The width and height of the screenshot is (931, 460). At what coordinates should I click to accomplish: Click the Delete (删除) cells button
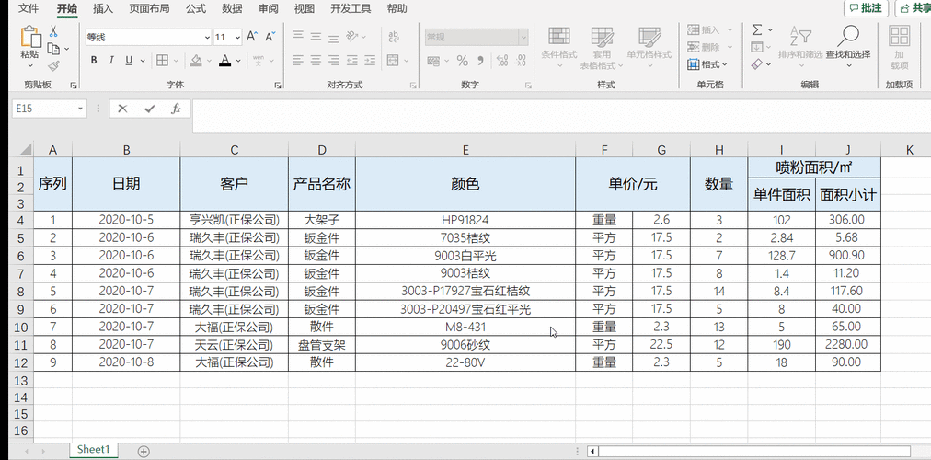point(709,47)
